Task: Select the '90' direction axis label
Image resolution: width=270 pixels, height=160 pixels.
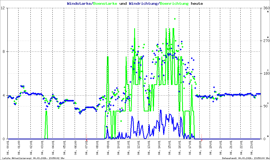Action: click(265, 106)
